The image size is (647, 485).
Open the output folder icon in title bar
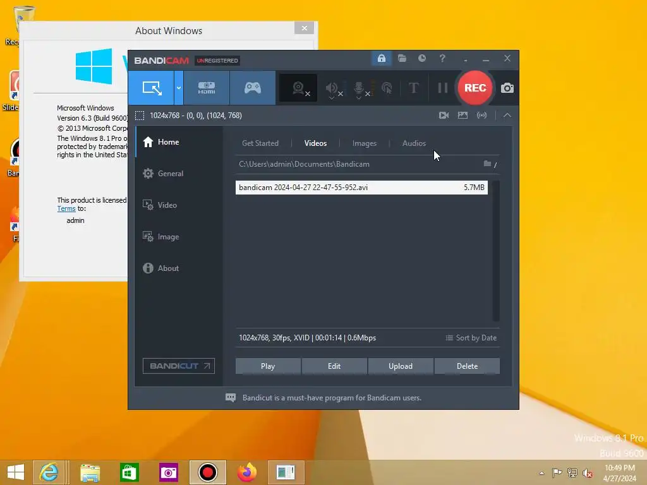click(402, 59)
